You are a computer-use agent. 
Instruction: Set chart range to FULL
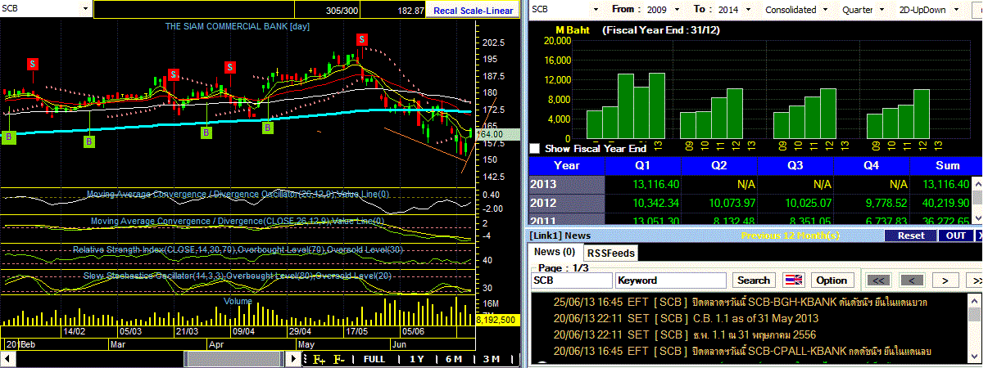374,359
